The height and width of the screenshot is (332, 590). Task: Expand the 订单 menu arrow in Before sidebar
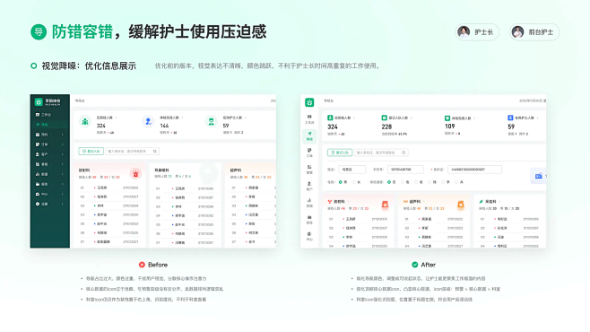pos(63,144)
